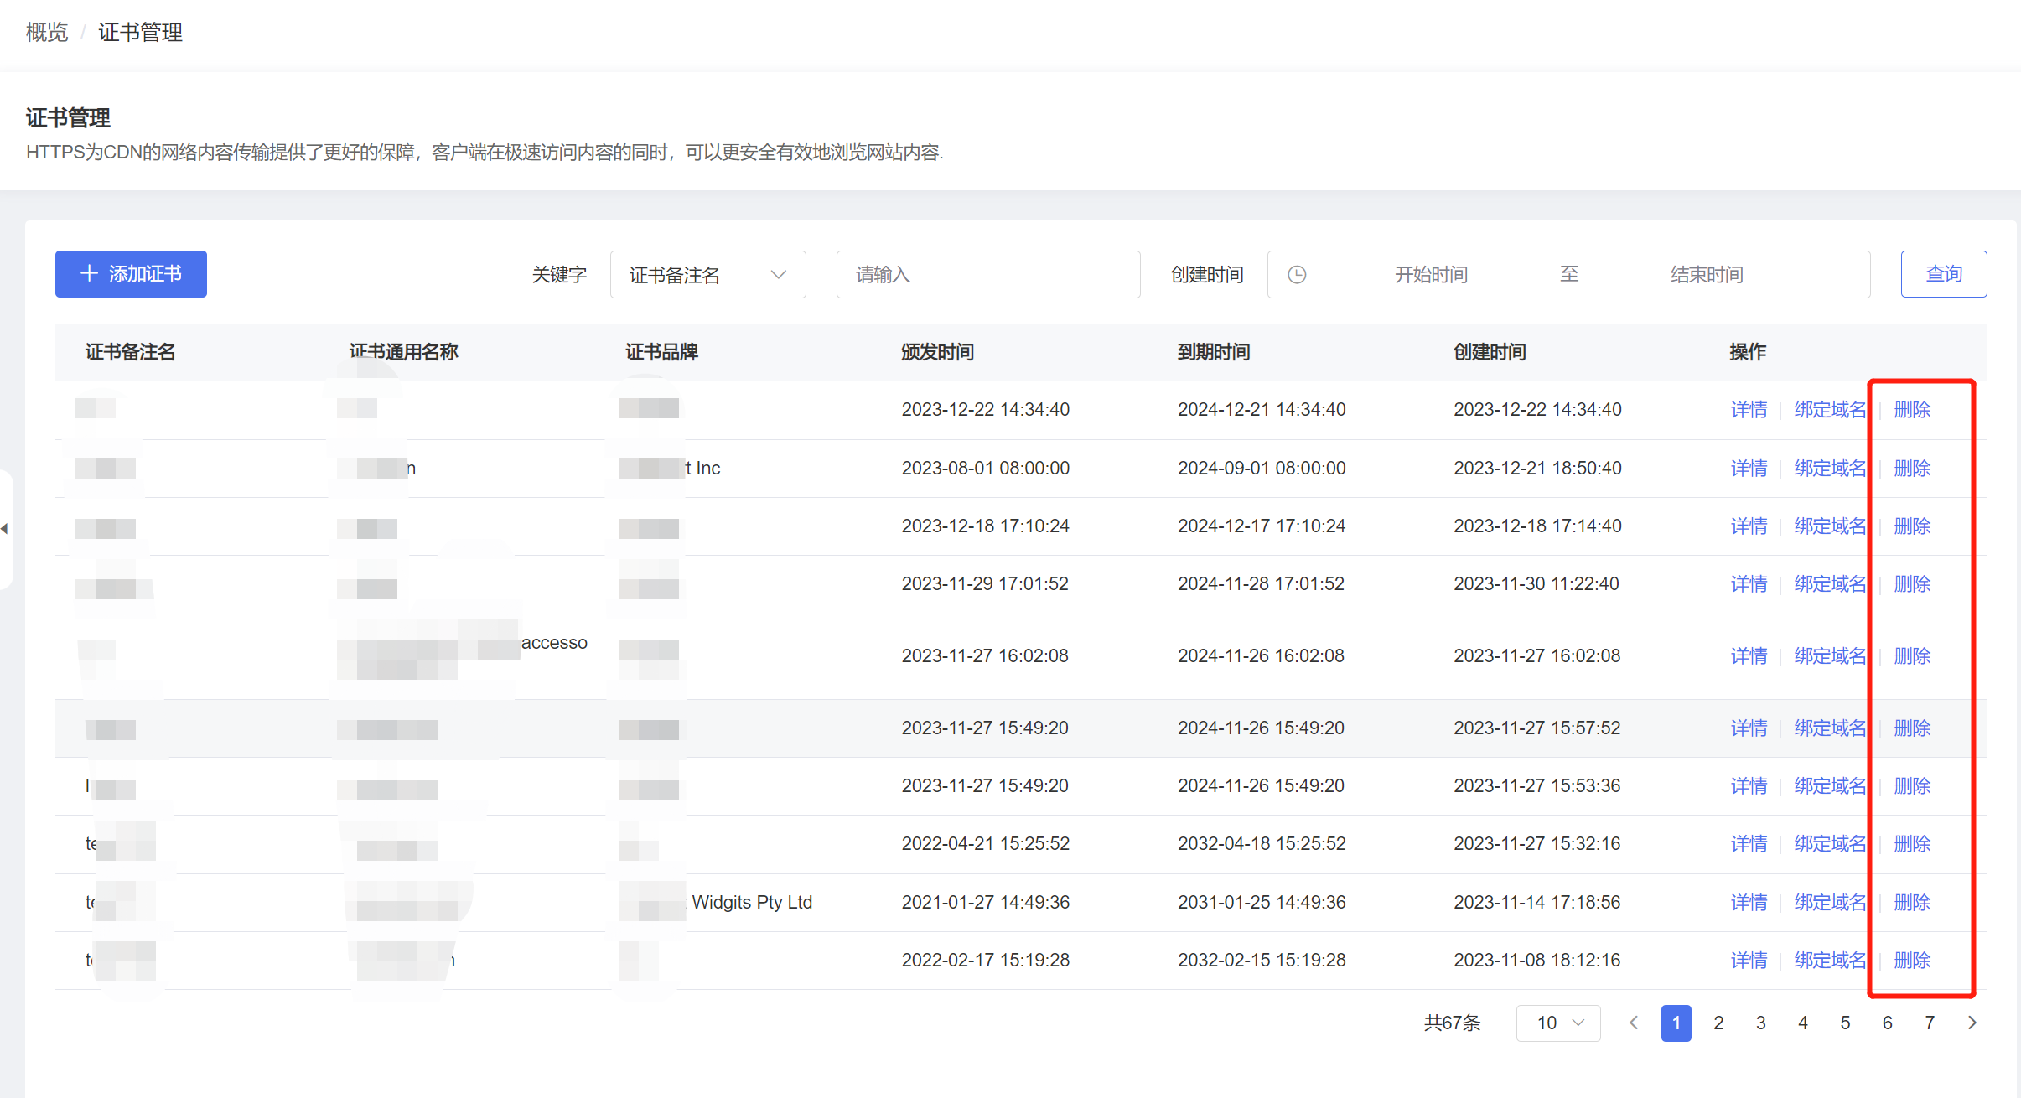
Task: Delete the certificate created 2023-12-18 17:14:40
Action: click(x=1912, y=526)
